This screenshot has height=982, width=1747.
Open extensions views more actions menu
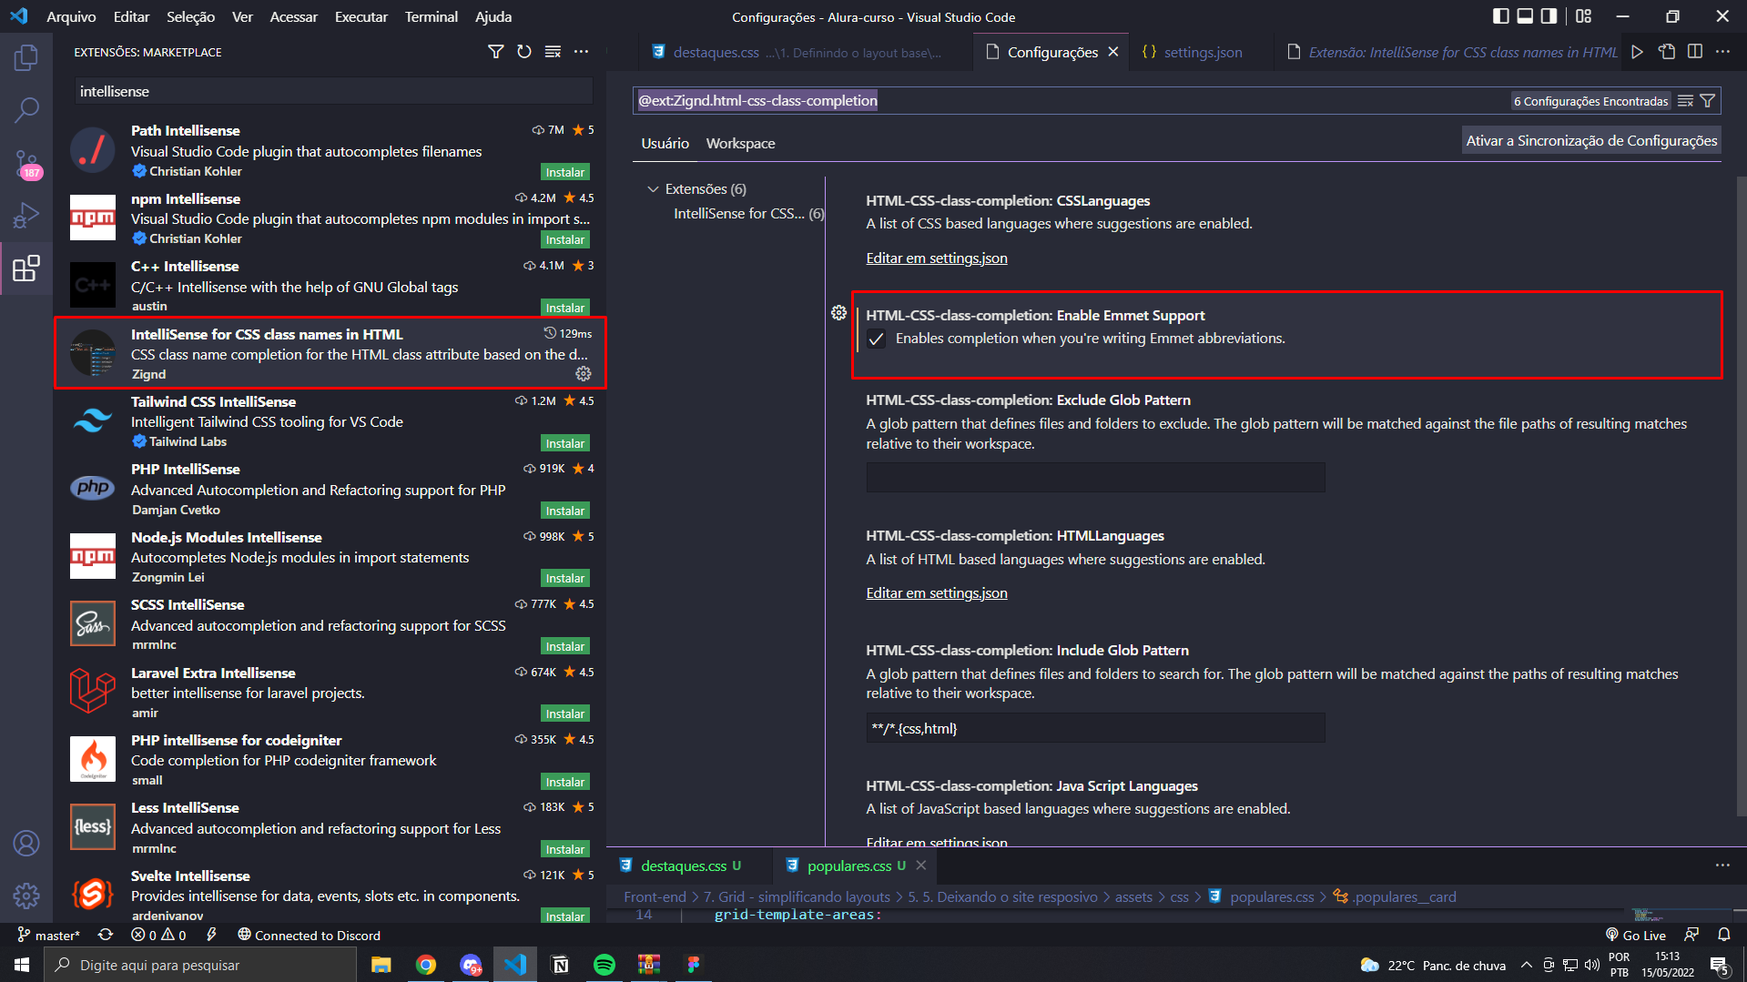pos(581,52)
